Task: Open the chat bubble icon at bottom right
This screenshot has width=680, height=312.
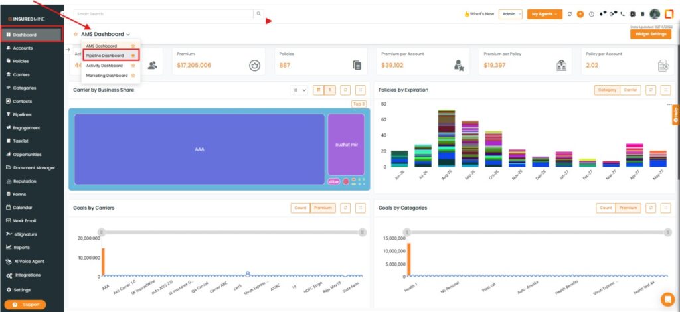Action: tap(667, 299)
